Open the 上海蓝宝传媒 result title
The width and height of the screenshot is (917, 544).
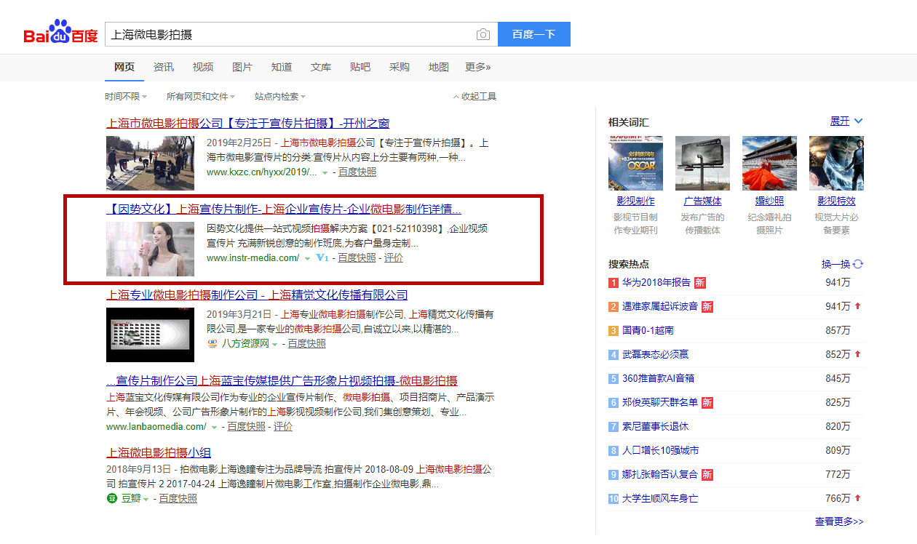282,381
